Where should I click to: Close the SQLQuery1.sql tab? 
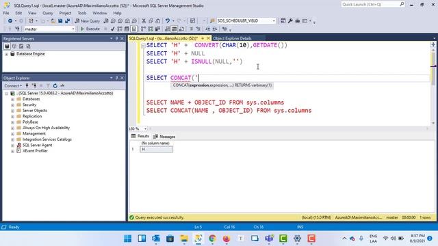[208, 38]
